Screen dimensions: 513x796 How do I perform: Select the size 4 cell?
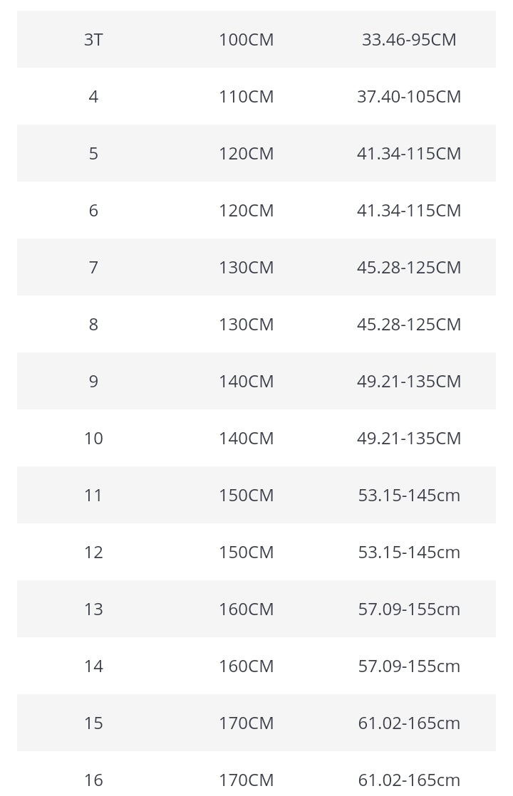tap(93, 97)
